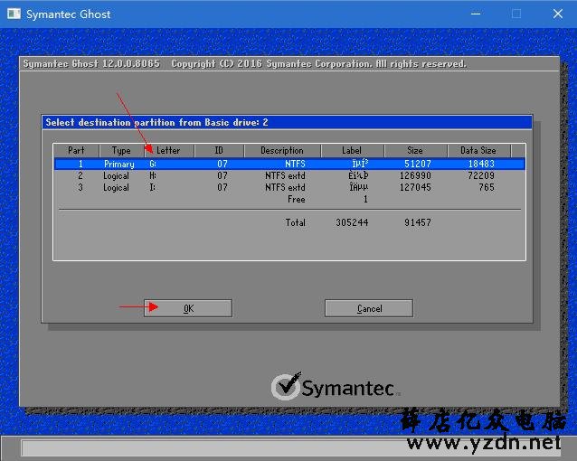Click the Part column header
Screen dimensions: 577x461
[x=76, y=150]
